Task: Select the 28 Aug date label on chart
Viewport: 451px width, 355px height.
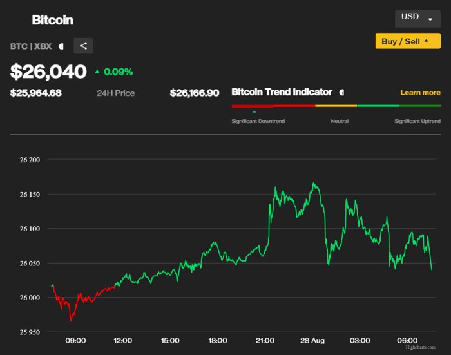Action: 312,341
